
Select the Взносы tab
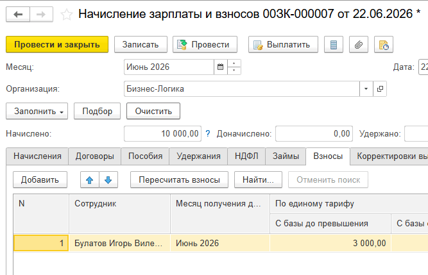pyautogui.click(x=328, y=156)
